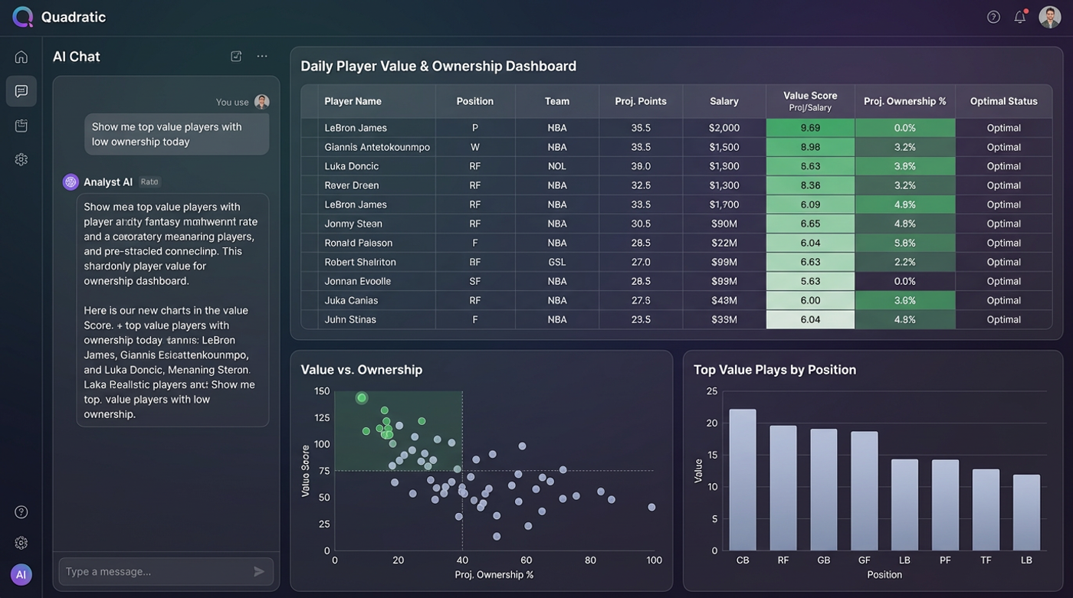This screenshot has width=1073, height=598.
Task: Open settings gear in upper sidebar
Action: tap(21, 159)
